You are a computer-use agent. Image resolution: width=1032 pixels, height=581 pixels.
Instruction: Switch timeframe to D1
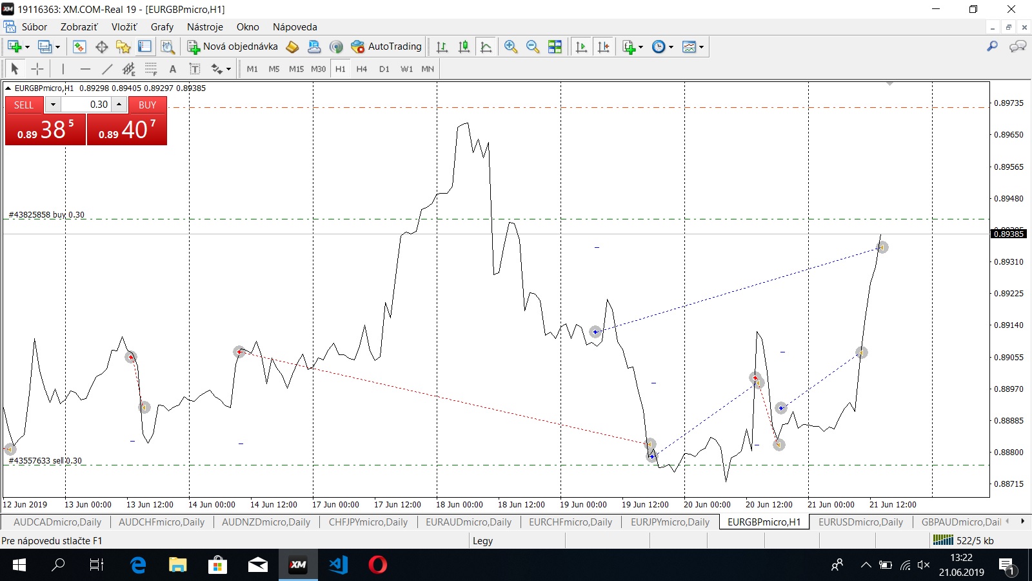click(384, 68)
